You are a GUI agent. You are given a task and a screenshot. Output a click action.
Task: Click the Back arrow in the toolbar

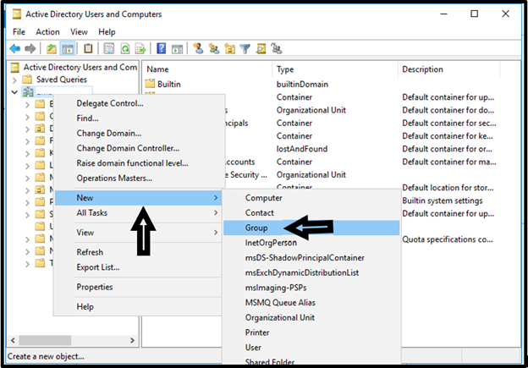point(15,49)
